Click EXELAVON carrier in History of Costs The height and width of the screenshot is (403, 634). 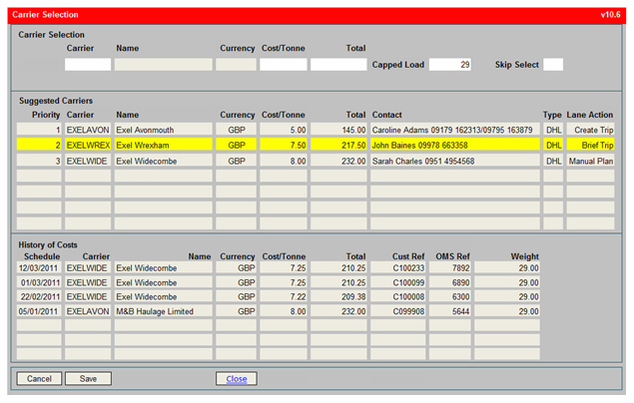pyautogui.click(x=88, y=311)
